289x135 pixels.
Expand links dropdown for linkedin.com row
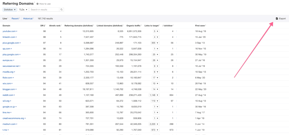(156, 37)
